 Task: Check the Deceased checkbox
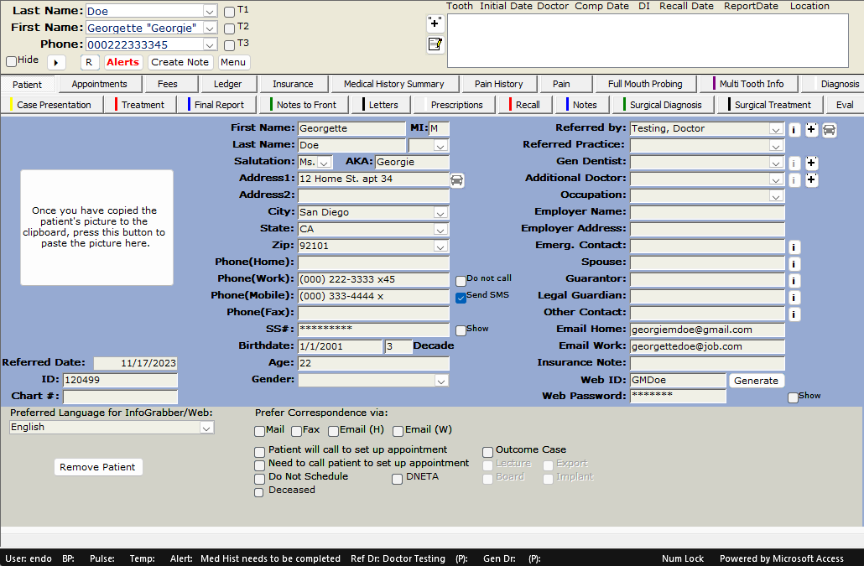259,491
